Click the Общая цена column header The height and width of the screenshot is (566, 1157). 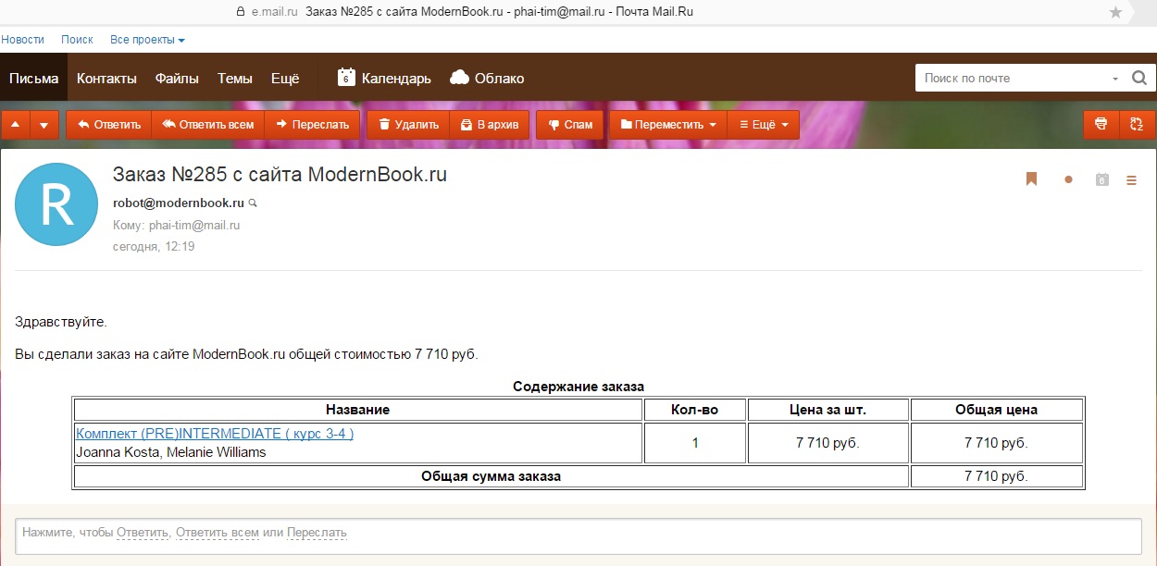996,410
